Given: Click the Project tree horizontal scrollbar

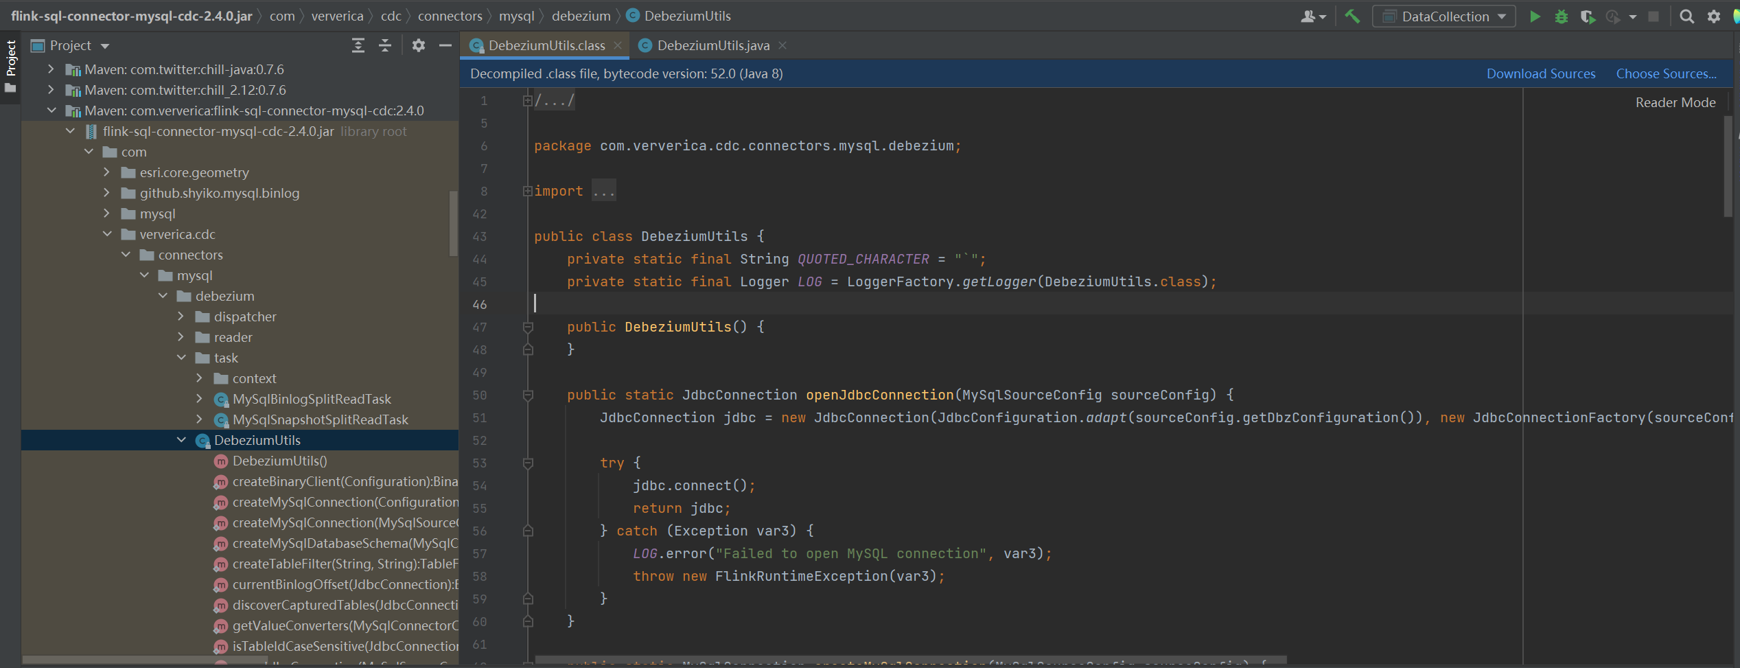Looking at the screenshot, I should coord(144,660).
